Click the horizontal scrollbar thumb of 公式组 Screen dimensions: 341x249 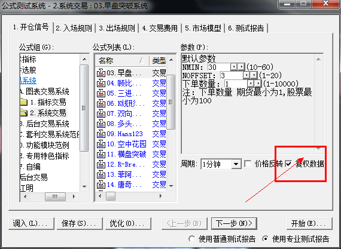[x=55, y=196]
